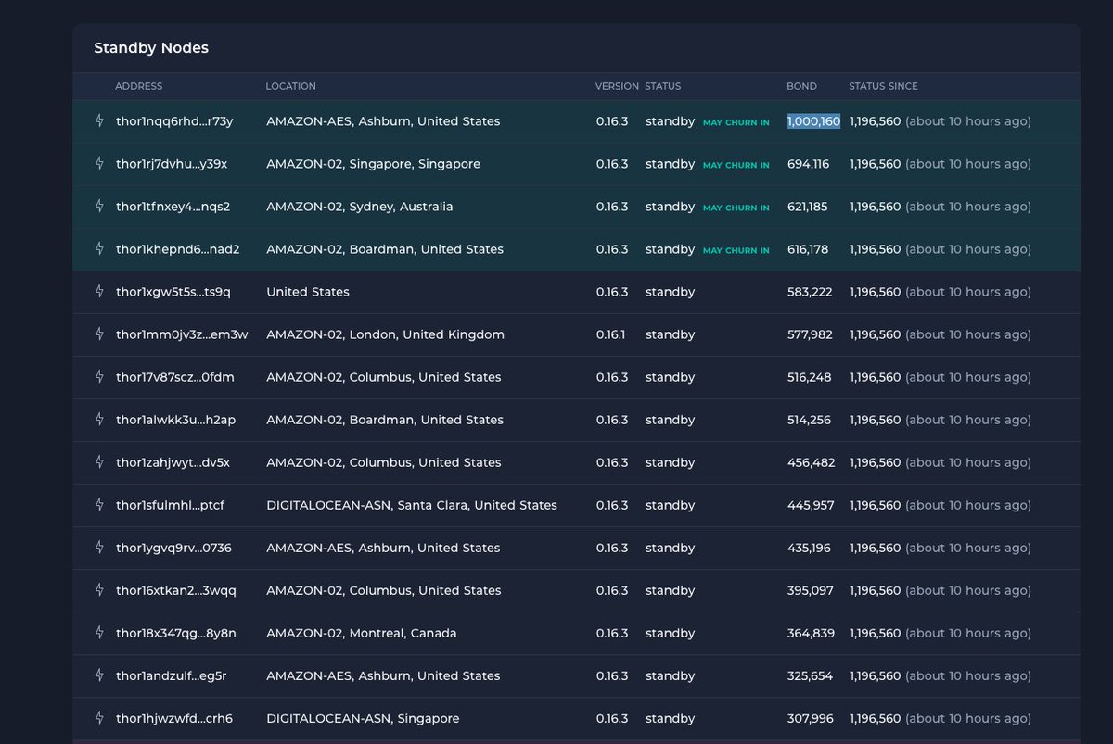Screen dimensions: 1113x744
Task: Click bond value 364,839
Action: pyautogui.click(x=811, y=633)
